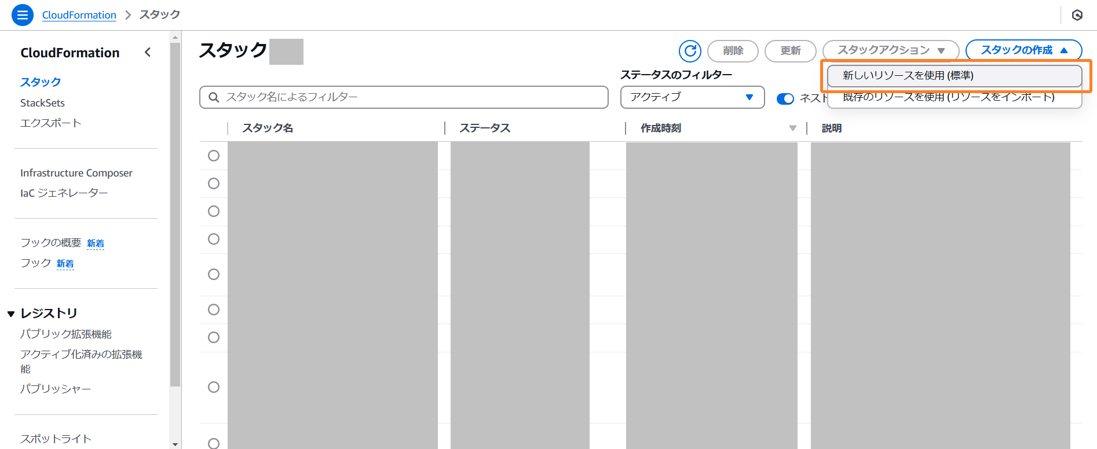The width and height of the screenshot is (1097, 449).
Task: Click the refresh stacks icon button
Action: point(690,51)
